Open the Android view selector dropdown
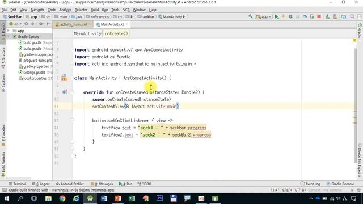Viewport: 363px width, 204px height. (15, 24)
